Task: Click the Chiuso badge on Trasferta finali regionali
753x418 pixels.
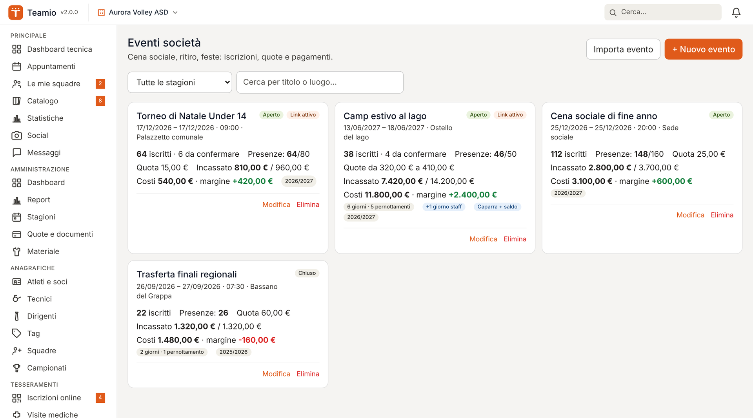Action: (x=307, y=273)
